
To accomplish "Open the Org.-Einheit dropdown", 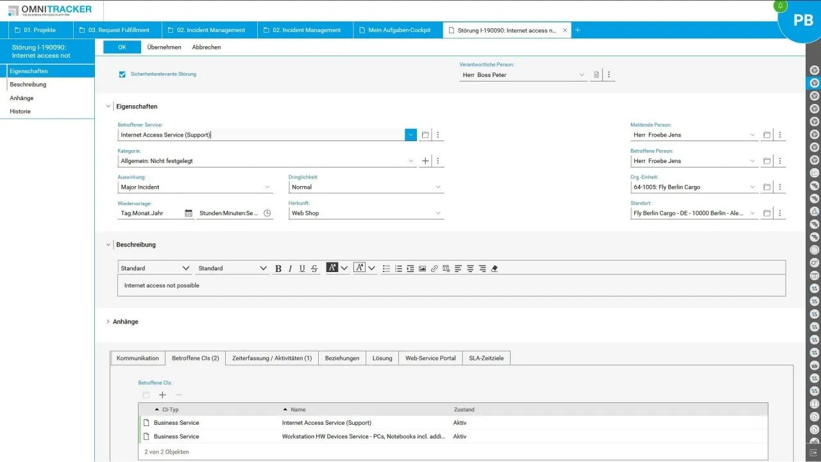I will (752, 187).
